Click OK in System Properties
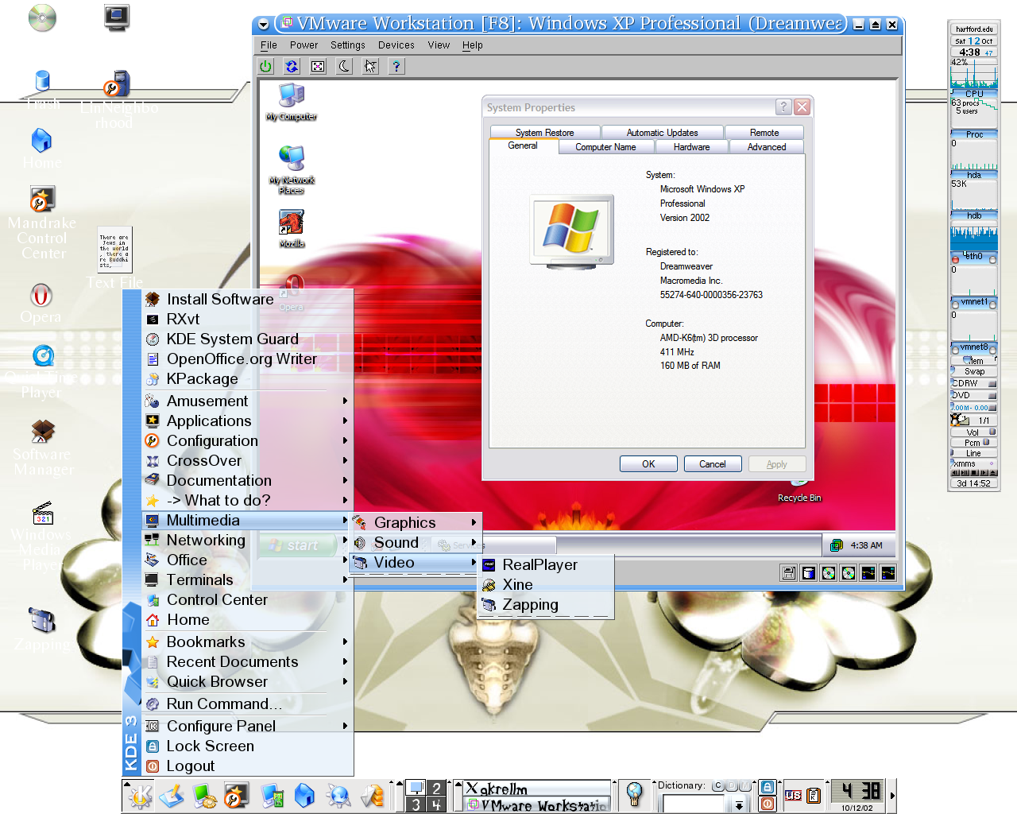This screenshot has width=1017, height=814. [x=648, y=464]
